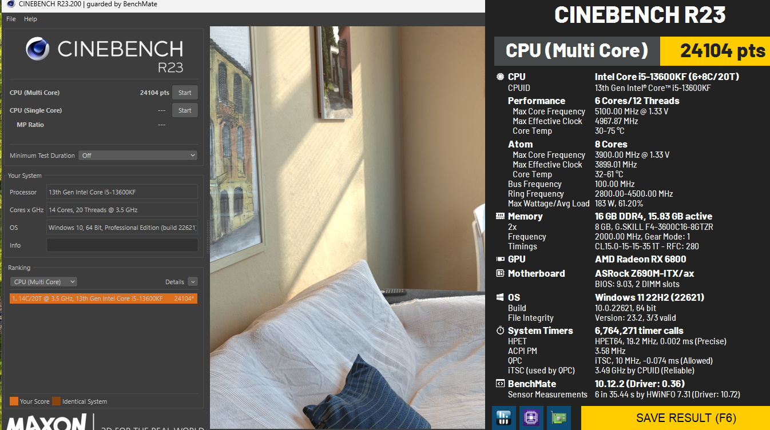Click the 32-61 °C core temp value
770x430 pixels.
click(609, 174)
